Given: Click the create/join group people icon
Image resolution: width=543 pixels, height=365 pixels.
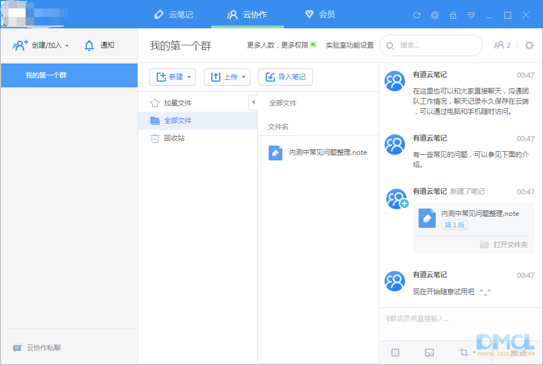Looking at the screenshot, I should [20, 45].
